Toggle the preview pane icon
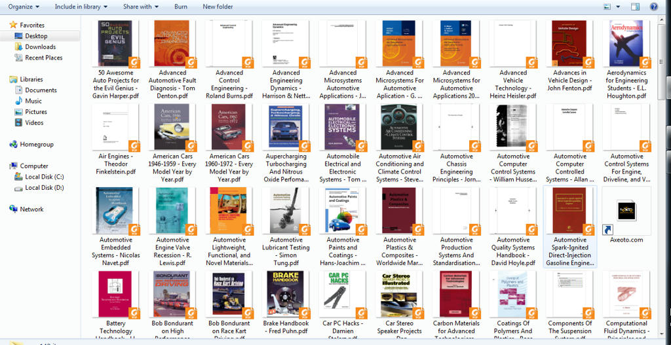Viewport: 671px width, 345px height. [x=635, y=7]
